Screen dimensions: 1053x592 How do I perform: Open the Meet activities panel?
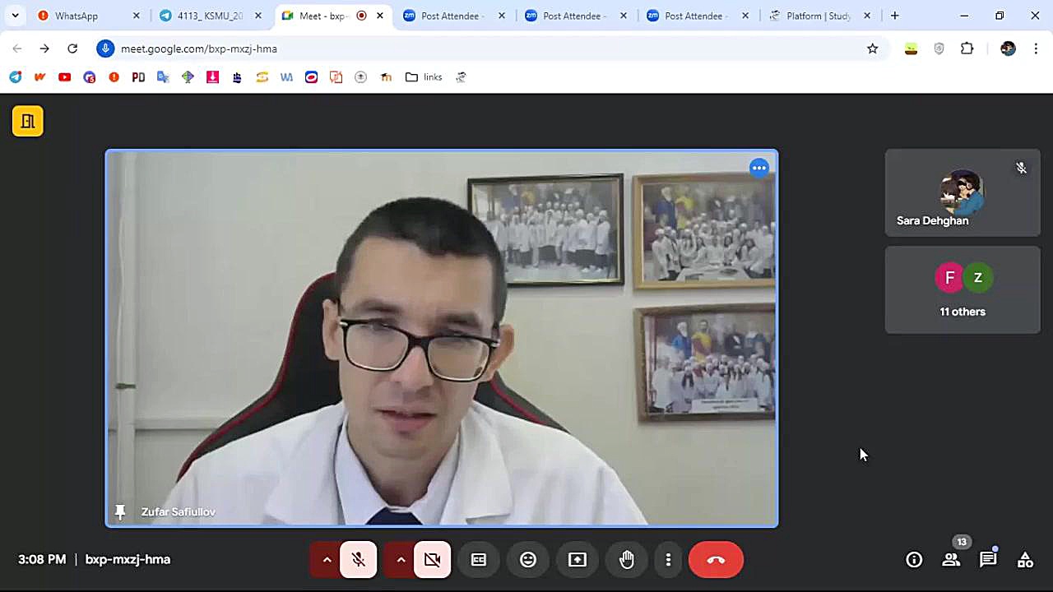1025,560
